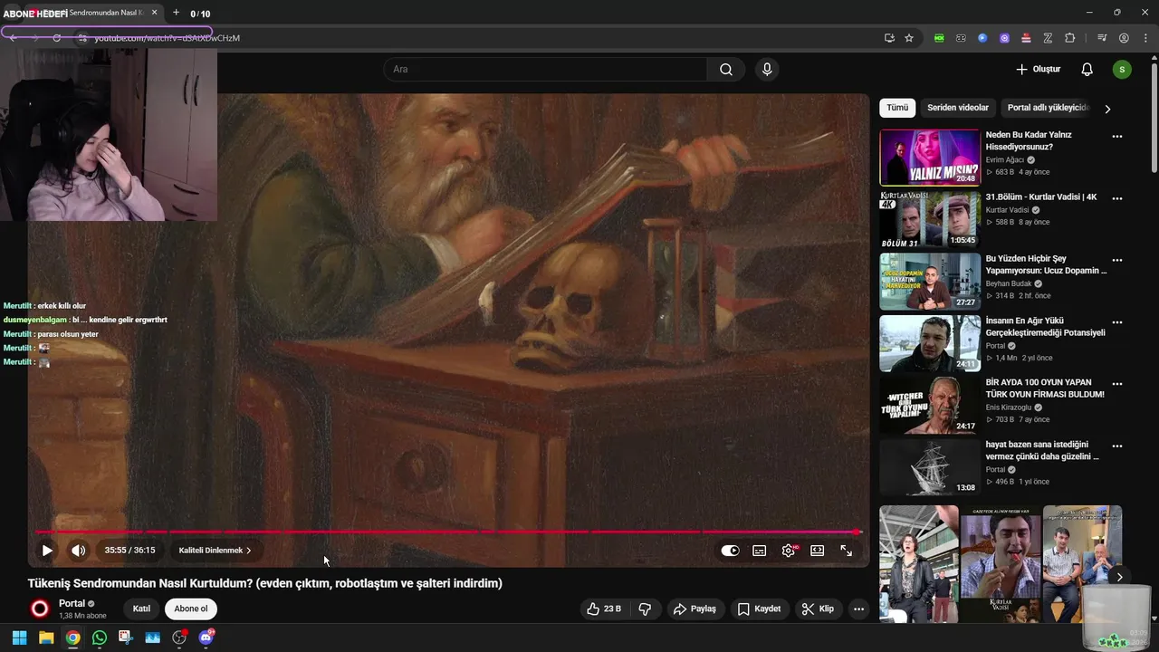Select the Tümü filter chip
The width and height of the screenshot is (1159, 652).
pos(897,108)
